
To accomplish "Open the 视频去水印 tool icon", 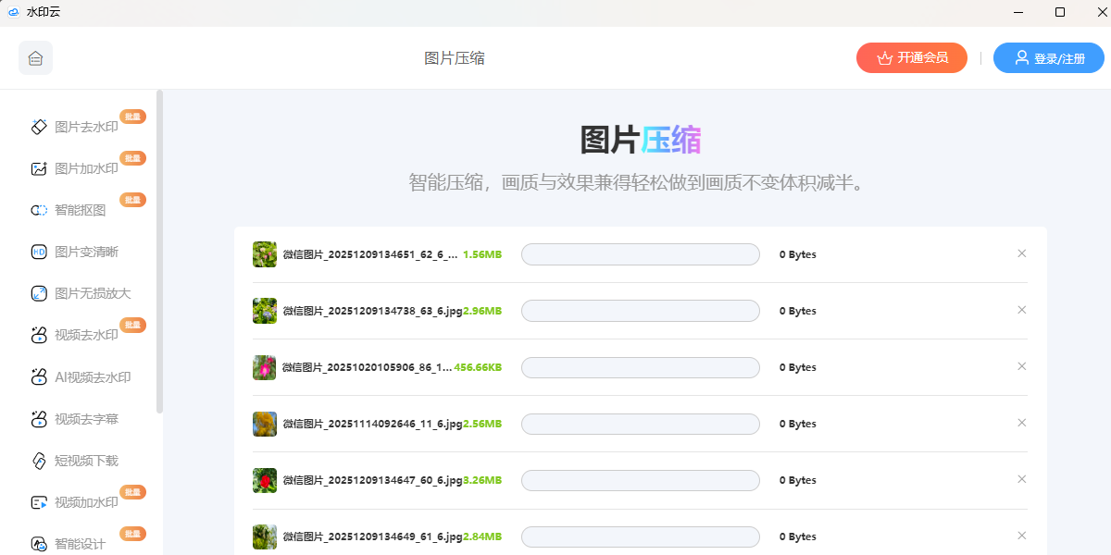I will [39, 335].
